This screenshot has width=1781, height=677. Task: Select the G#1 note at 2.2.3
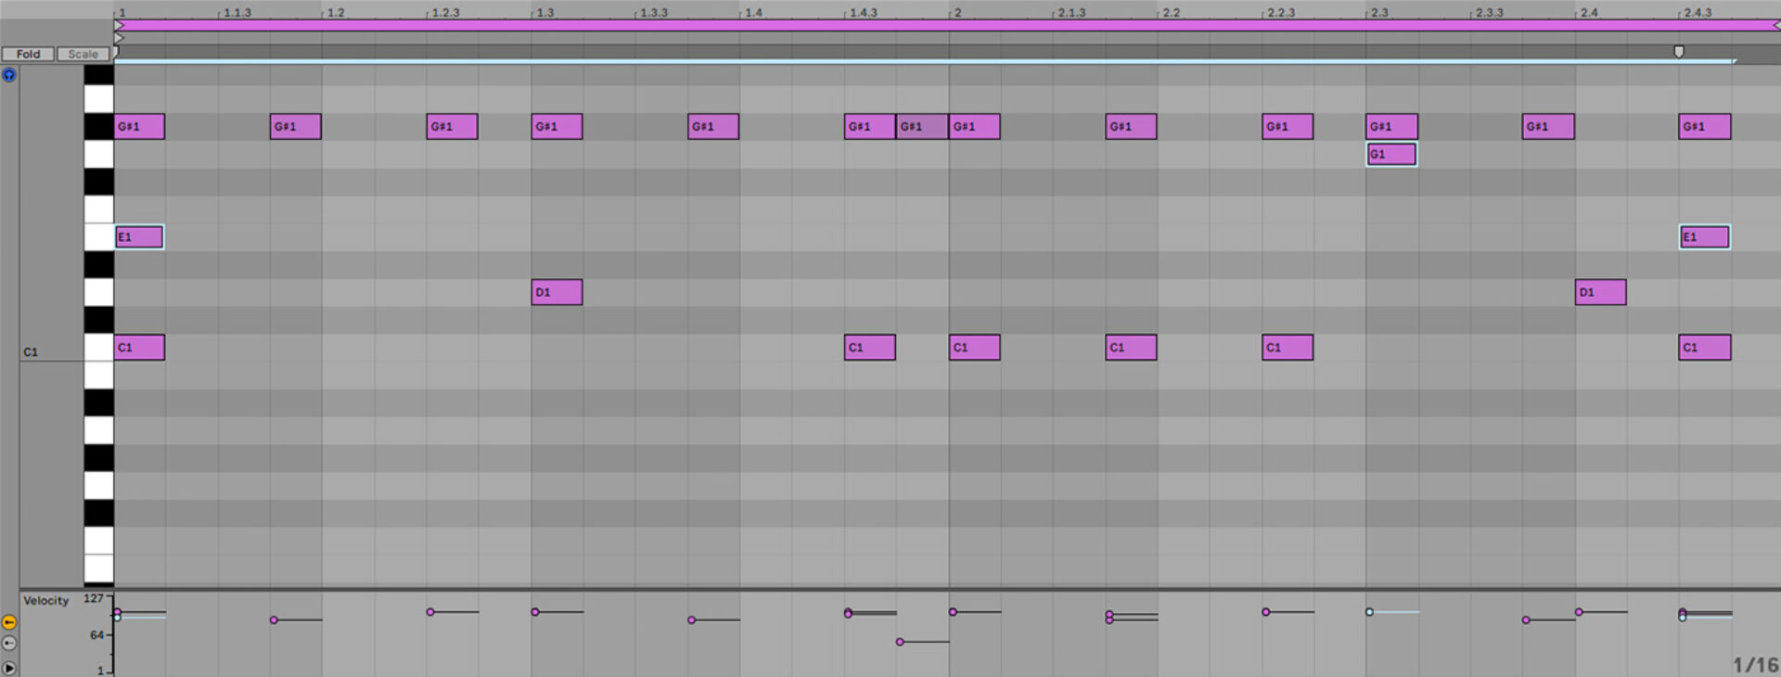(x=1288, y=126)
